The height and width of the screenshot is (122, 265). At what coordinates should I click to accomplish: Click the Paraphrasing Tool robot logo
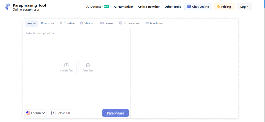click(x=8, y=7)
